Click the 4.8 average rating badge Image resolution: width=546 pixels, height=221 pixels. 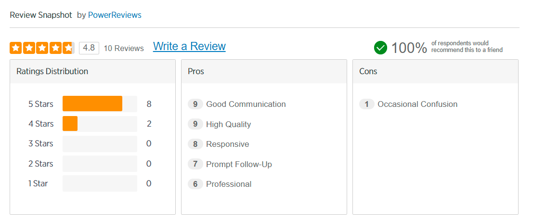[89, 48]
